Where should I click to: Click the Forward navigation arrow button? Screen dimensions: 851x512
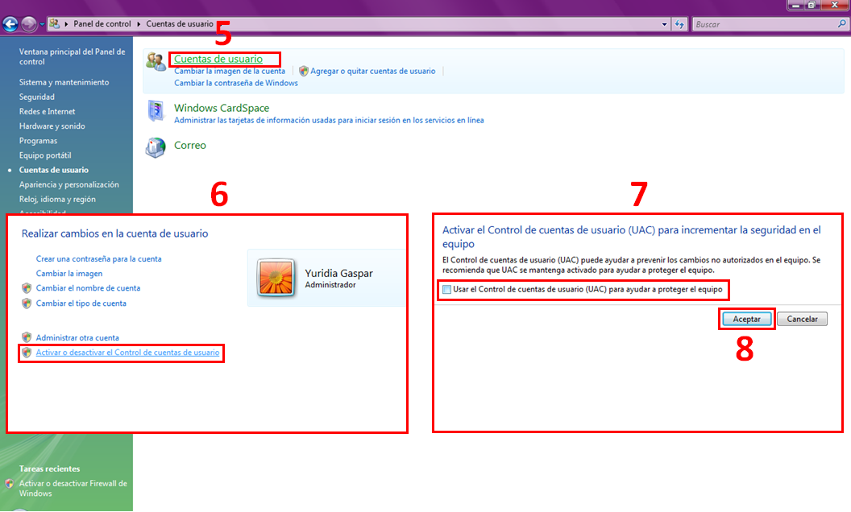29,24
